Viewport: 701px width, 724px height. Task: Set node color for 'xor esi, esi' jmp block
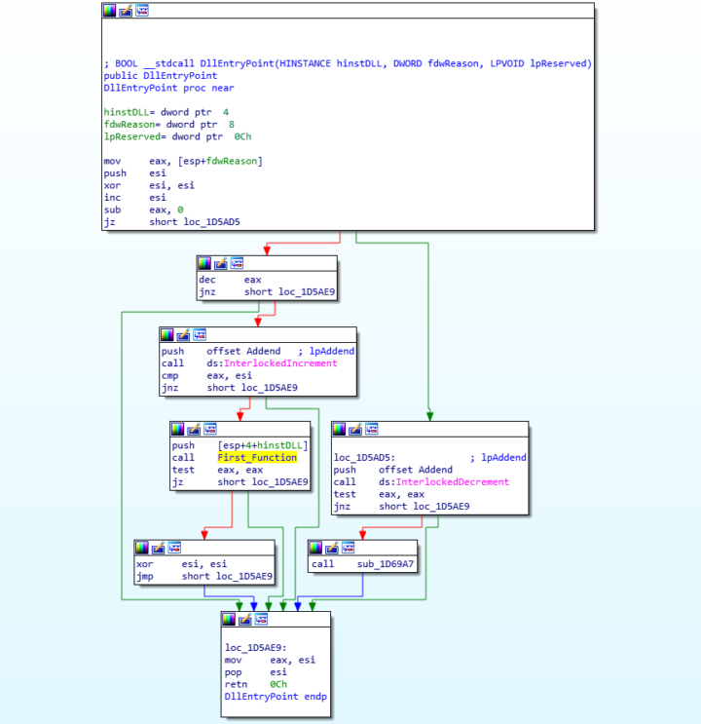(x=142, y=548)
